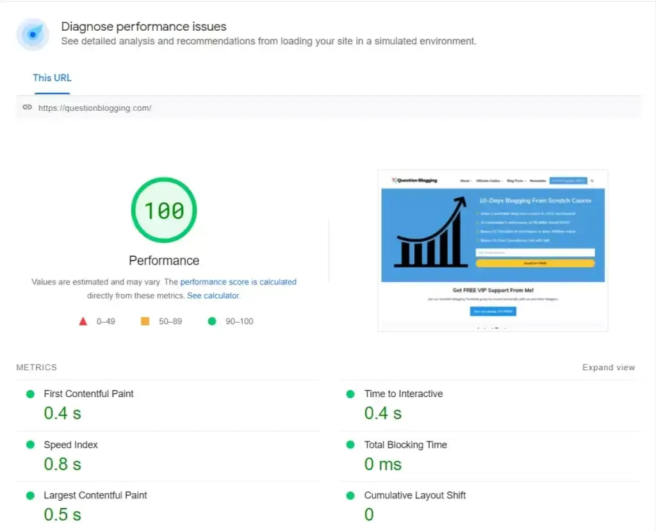Image resolution: width=656 pixels, height=531 pixels.
Task: Open the Question Blogging page screenshot thumbnail
Action: point(493,250)
